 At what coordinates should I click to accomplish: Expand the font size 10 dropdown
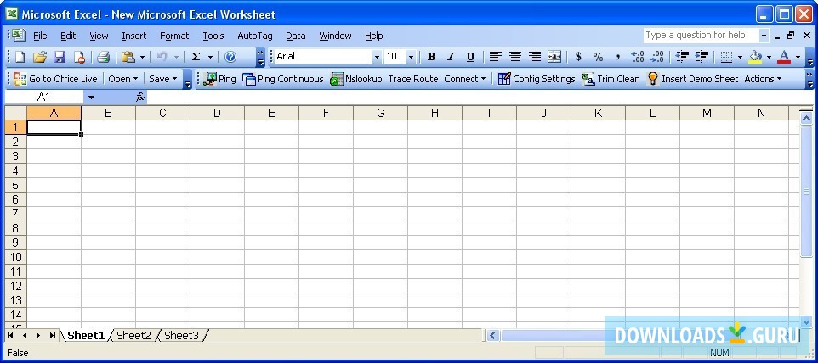[x=411, y=57]
